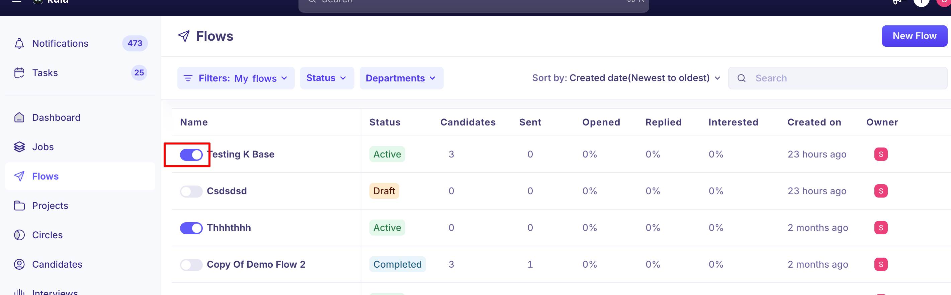Change the Sort by Created date dropdown
The height and width of the screenshot is (295, 951).
(x=626, y=78)
